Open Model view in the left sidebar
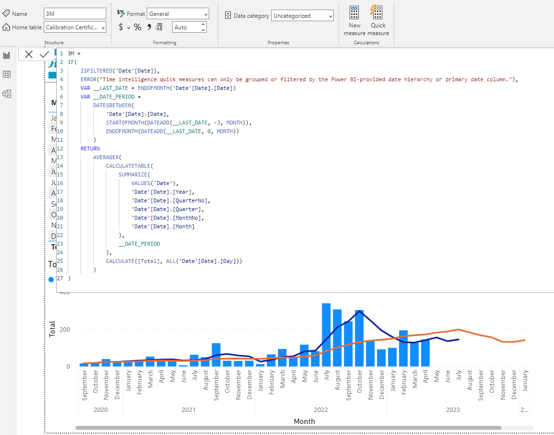The image size is (554, 435). pyautogui.click(x=7, y=94)
